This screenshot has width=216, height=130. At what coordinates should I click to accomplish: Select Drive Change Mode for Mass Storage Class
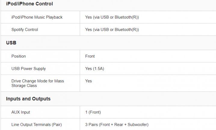tap(38, 83)
